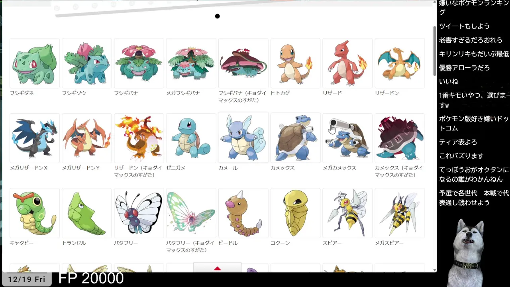Select the スピアー (Beedrill) image

tap(348, 213)
